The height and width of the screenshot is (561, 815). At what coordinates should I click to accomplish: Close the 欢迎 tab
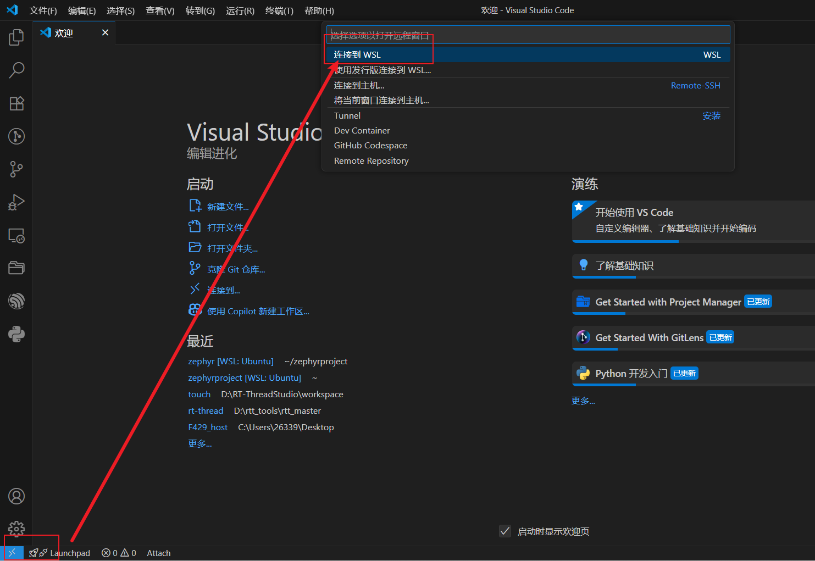pyautogui.click(x=105, y=33)
